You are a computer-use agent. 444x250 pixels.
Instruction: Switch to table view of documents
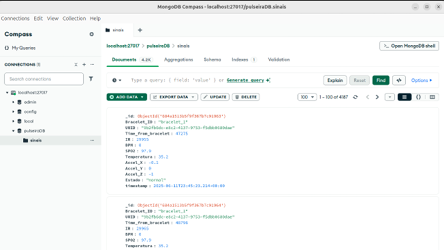[x=432, y=97]
